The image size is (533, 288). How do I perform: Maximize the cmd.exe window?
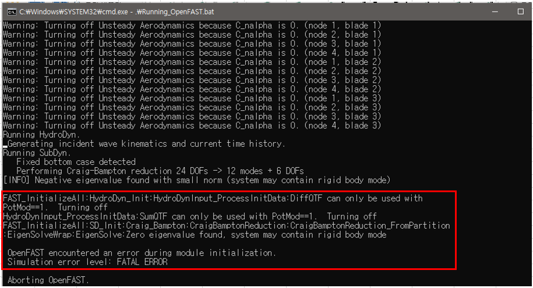click(520, 12)
